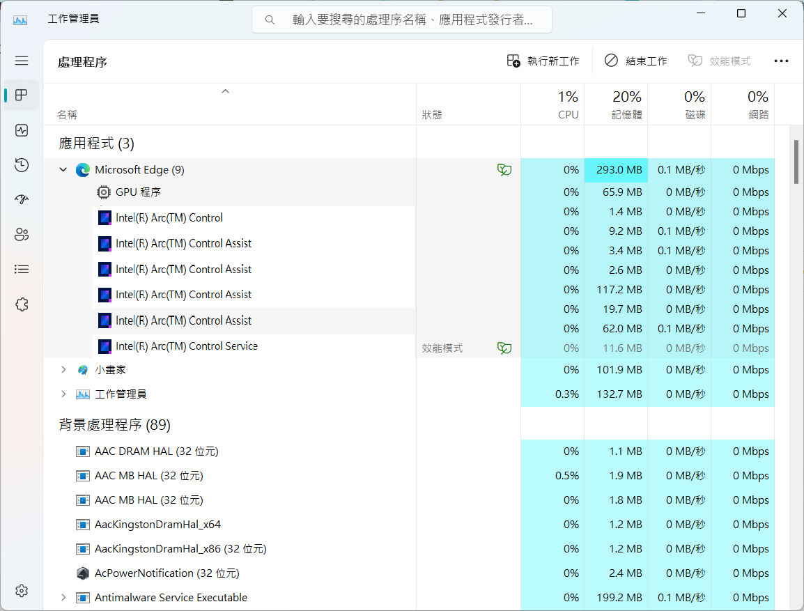The width and height of the screenshot is (804, 611).
Task: Open the Performance view
Action: 22,130
